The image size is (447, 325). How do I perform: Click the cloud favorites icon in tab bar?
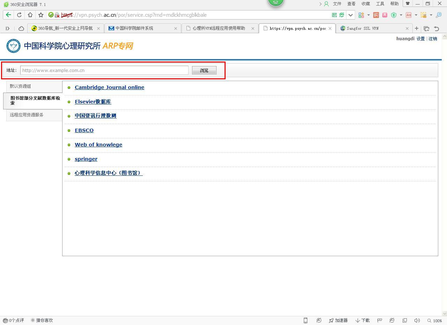coord(21,28)
